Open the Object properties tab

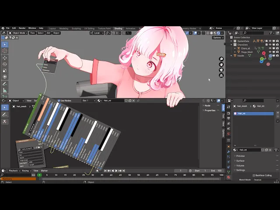coord(228,147)
